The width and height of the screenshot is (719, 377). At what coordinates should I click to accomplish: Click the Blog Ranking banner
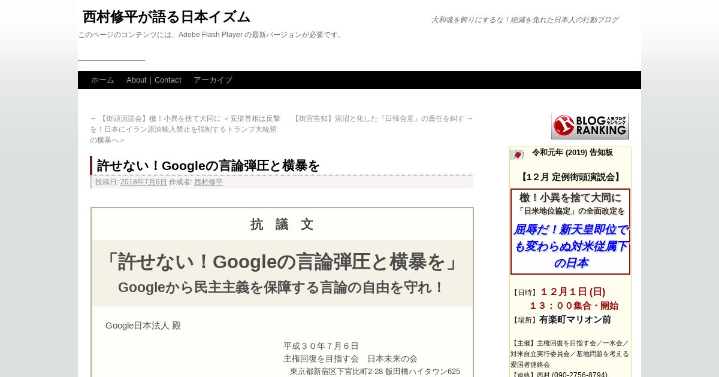tap(590, 126)
